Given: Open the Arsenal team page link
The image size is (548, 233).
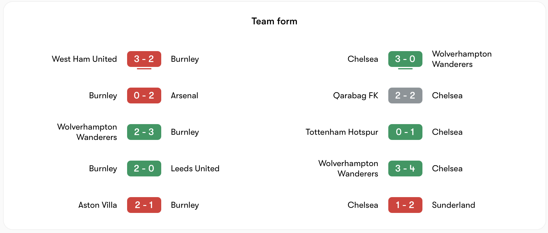Looking at the screenshot, I should click(184, 96).
